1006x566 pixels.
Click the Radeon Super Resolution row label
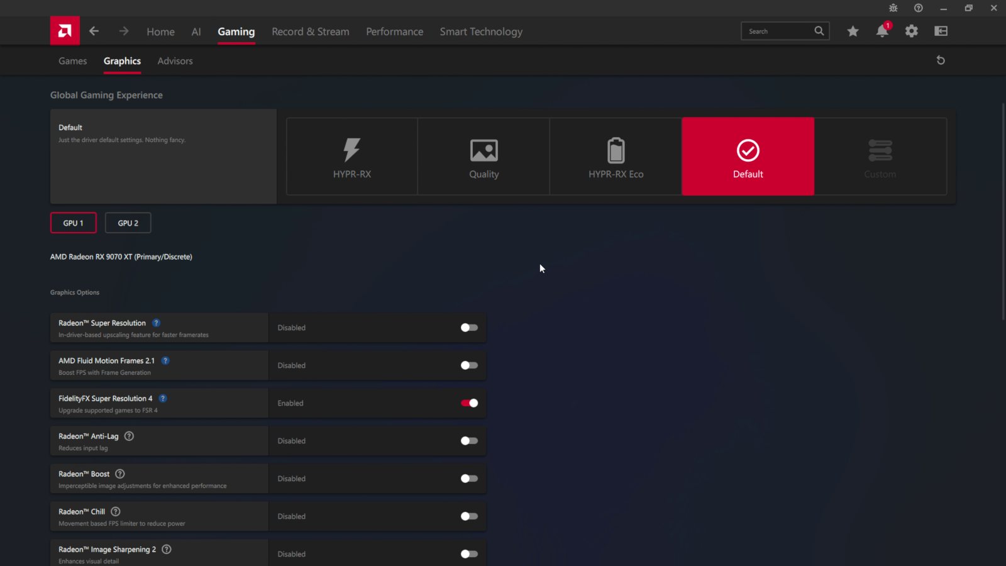(x=102, y=323)
